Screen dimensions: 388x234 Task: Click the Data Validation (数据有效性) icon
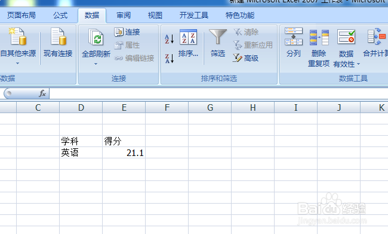[346, 37]
